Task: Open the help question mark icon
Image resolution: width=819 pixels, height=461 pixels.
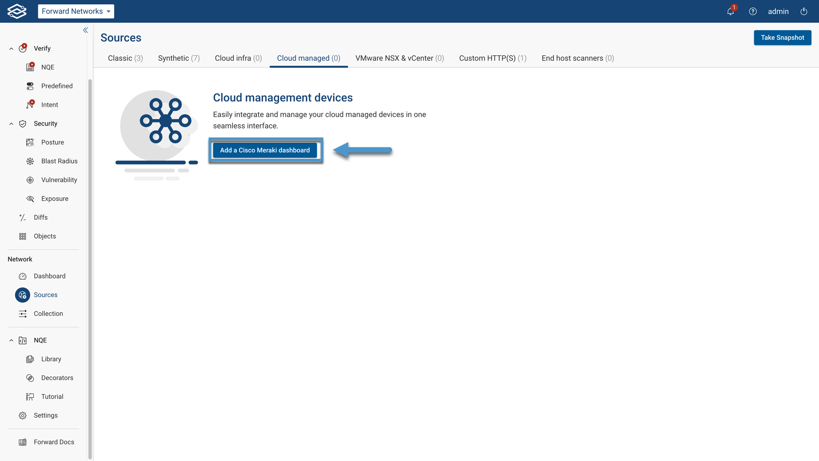Action: tap(753, 12)
